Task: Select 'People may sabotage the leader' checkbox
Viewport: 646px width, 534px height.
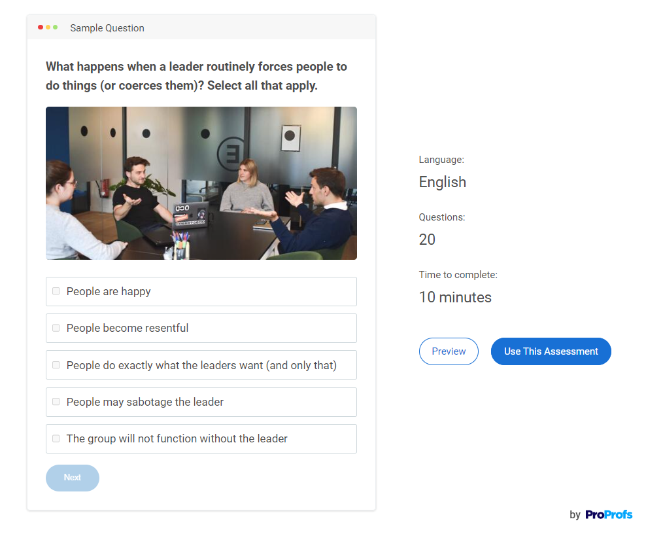Action: point(56,402)
